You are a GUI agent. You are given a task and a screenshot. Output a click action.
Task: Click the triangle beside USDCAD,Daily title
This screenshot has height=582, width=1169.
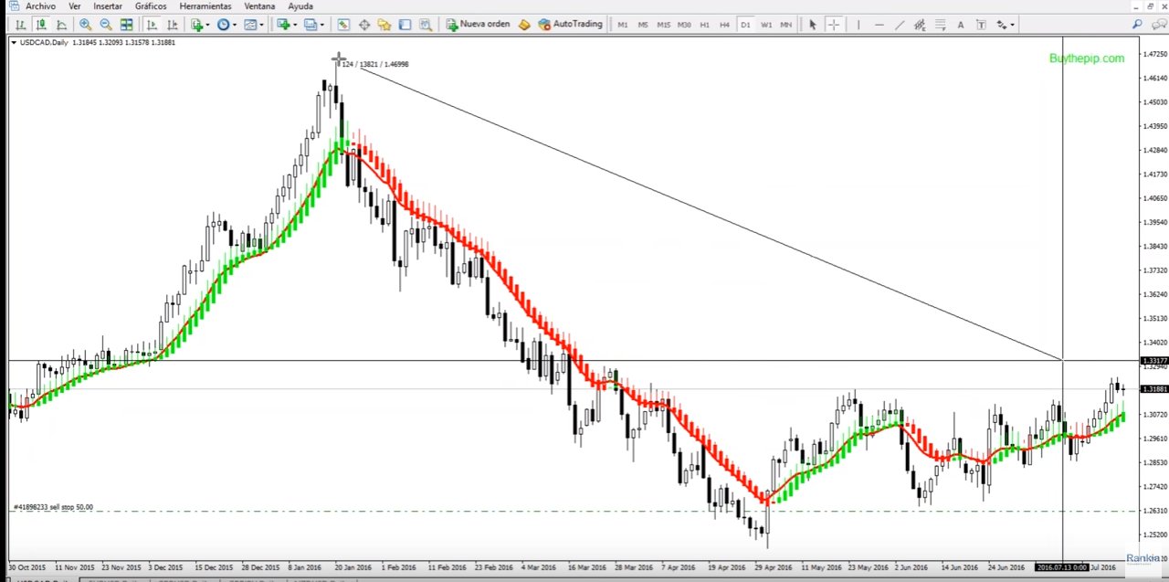[13, 42]
